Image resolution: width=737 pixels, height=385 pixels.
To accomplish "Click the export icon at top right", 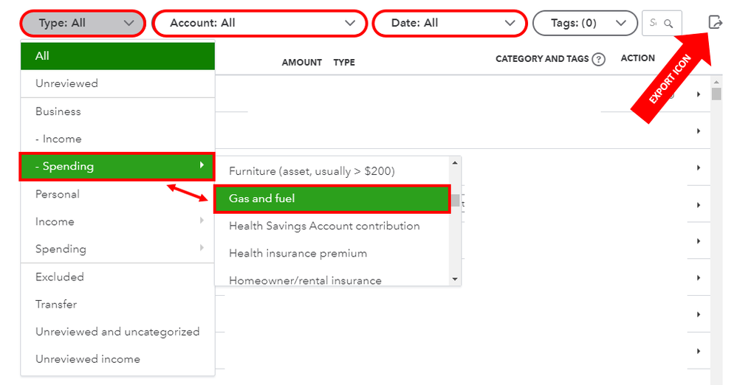I will tap(715, 23).
